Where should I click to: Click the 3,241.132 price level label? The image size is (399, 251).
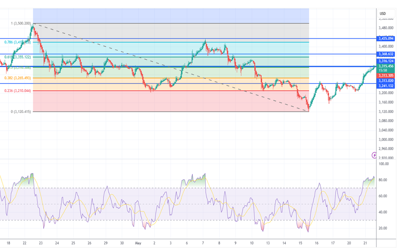click(x=386, y=86)
